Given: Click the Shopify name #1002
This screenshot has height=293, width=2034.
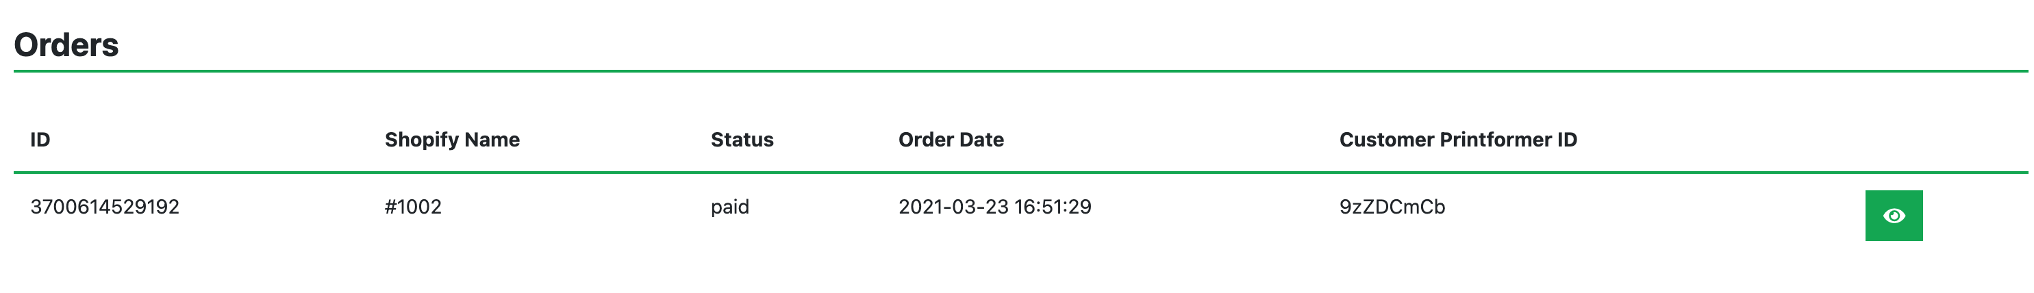Looking at the screenshot, I should click(x=413, y=207).
